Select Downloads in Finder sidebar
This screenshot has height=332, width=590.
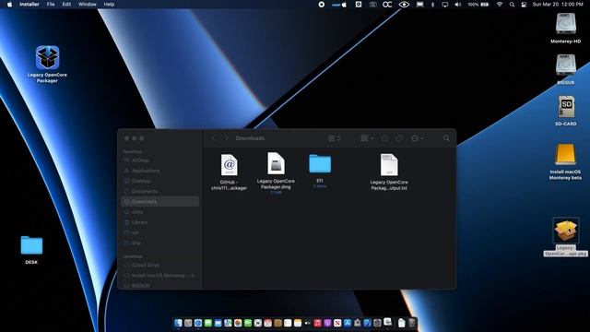coord(159,202)
